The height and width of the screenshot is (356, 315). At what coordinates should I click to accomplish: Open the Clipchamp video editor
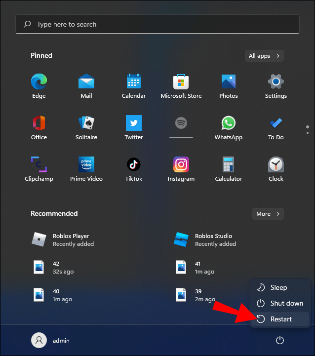(39, 169)
